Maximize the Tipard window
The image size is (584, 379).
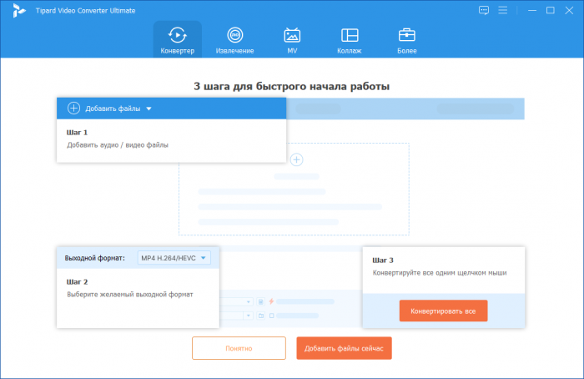(551, 10)
